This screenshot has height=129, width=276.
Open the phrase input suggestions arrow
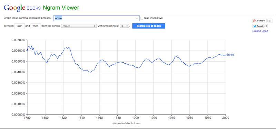[137, 18]
